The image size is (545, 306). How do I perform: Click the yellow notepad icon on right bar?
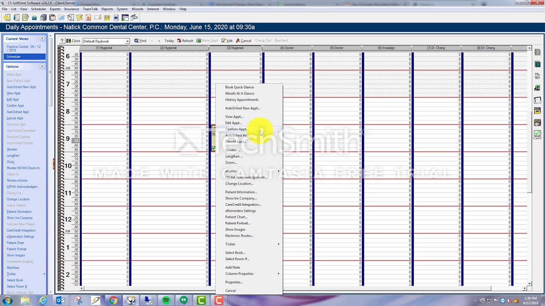(x=537, y=111)
